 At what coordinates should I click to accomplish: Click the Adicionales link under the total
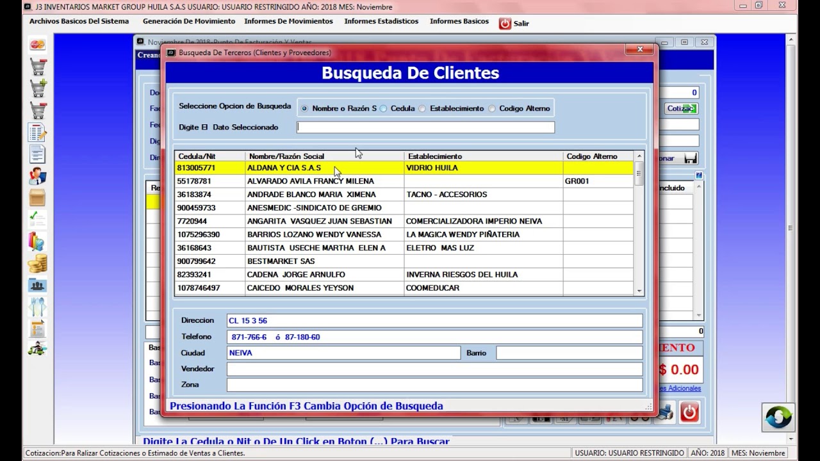tap(679, 389)
